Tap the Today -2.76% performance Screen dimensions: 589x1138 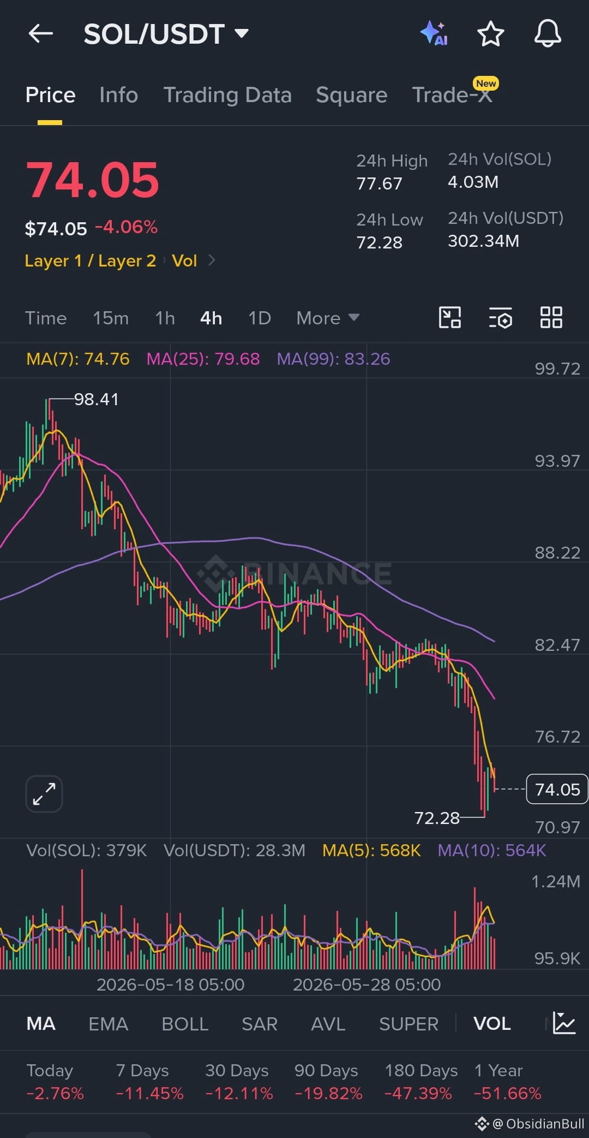coord(55,1081)
